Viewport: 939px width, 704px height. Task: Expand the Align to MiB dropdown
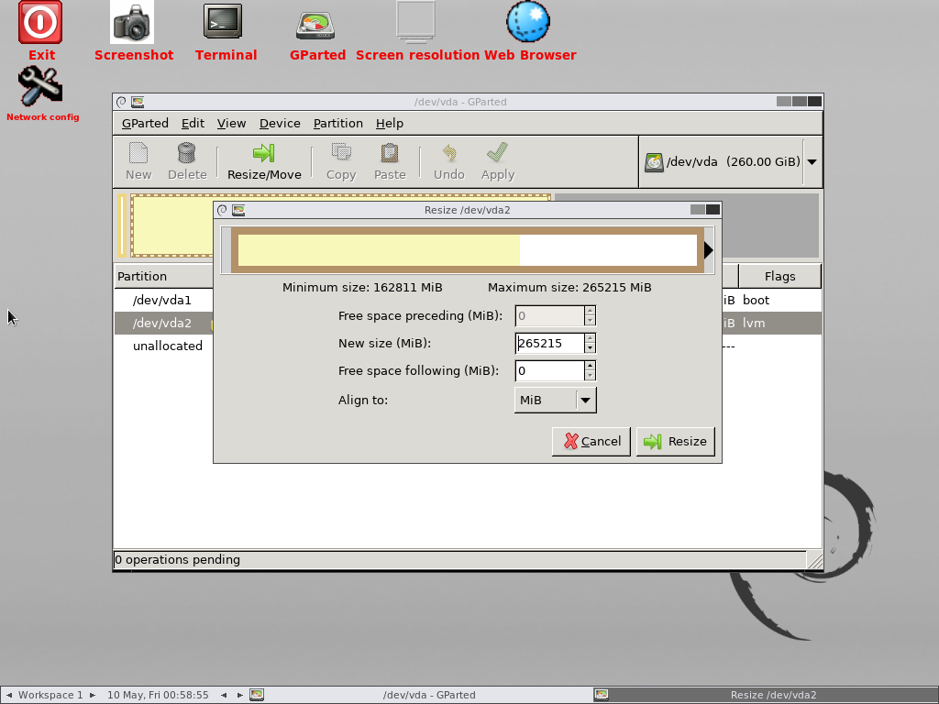585,400
